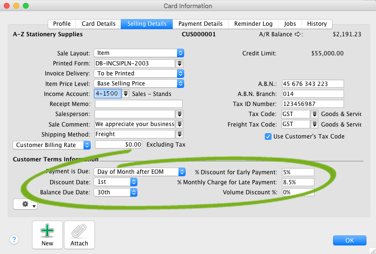Switch to the Payment Details tab
Viewport: 376px width, 254px height.
(200, 24)
